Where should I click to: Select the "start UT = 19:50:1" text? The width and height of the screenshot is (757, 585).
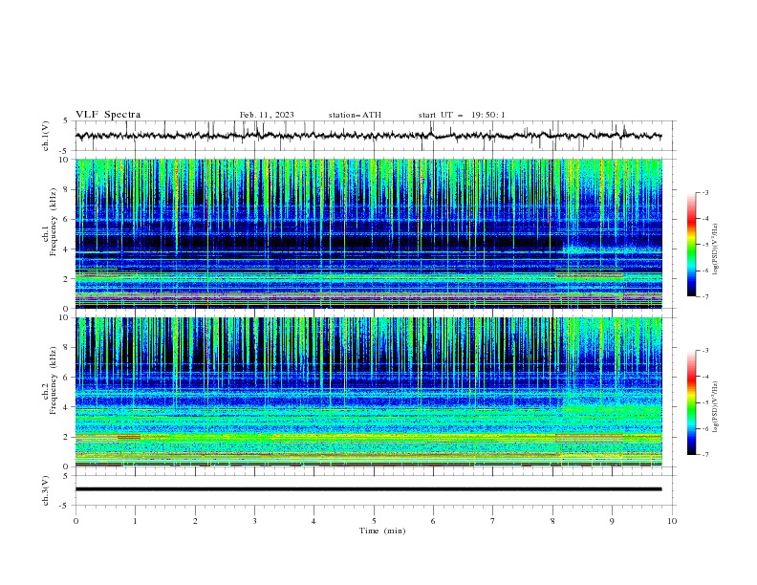click(x=462, y=115)
